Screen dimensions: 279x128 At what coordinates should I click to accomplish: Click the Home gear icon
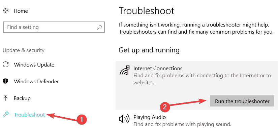pos(6,11)
